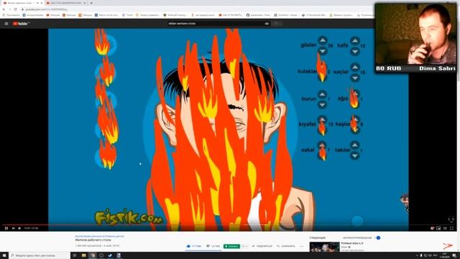Viewport: 460px width, 259px height.
Task: Toggle the autoplay switch
Action: tap(378, 237)
